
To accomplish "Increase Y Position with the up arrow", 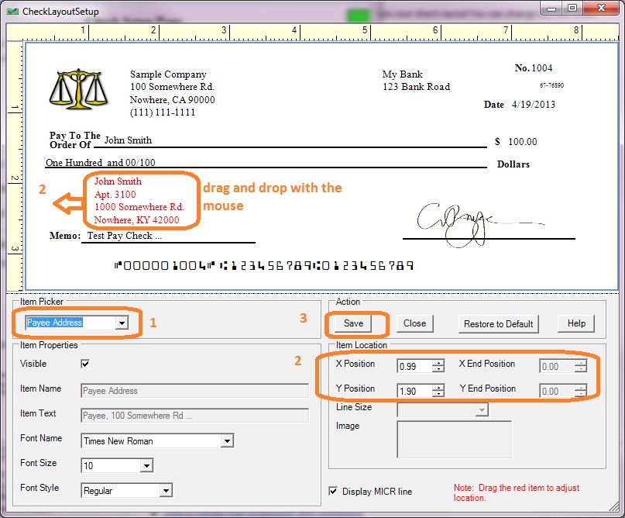I will [x=438, y=386].
